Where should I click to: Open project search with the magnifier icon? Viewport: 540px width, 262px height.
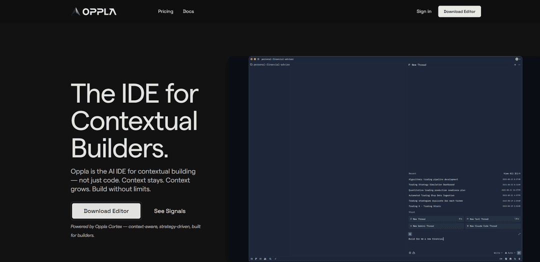[270, 259]
